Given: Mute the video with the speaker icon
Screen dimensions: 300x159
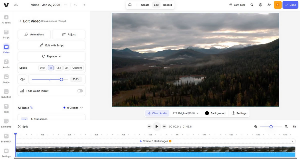Looking at the screenshot, I should (22, 79).
